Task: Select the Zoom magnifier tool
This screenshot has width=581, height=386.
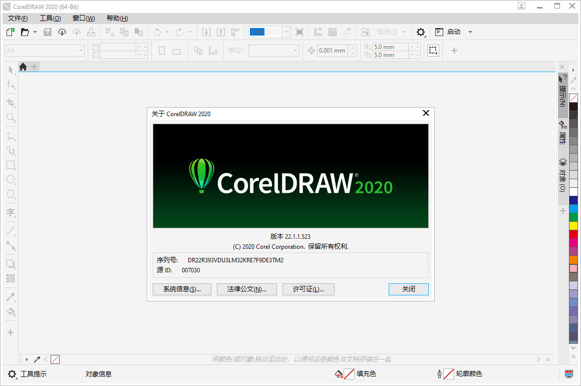Action: pyautogui.click(x=11, y=118)
